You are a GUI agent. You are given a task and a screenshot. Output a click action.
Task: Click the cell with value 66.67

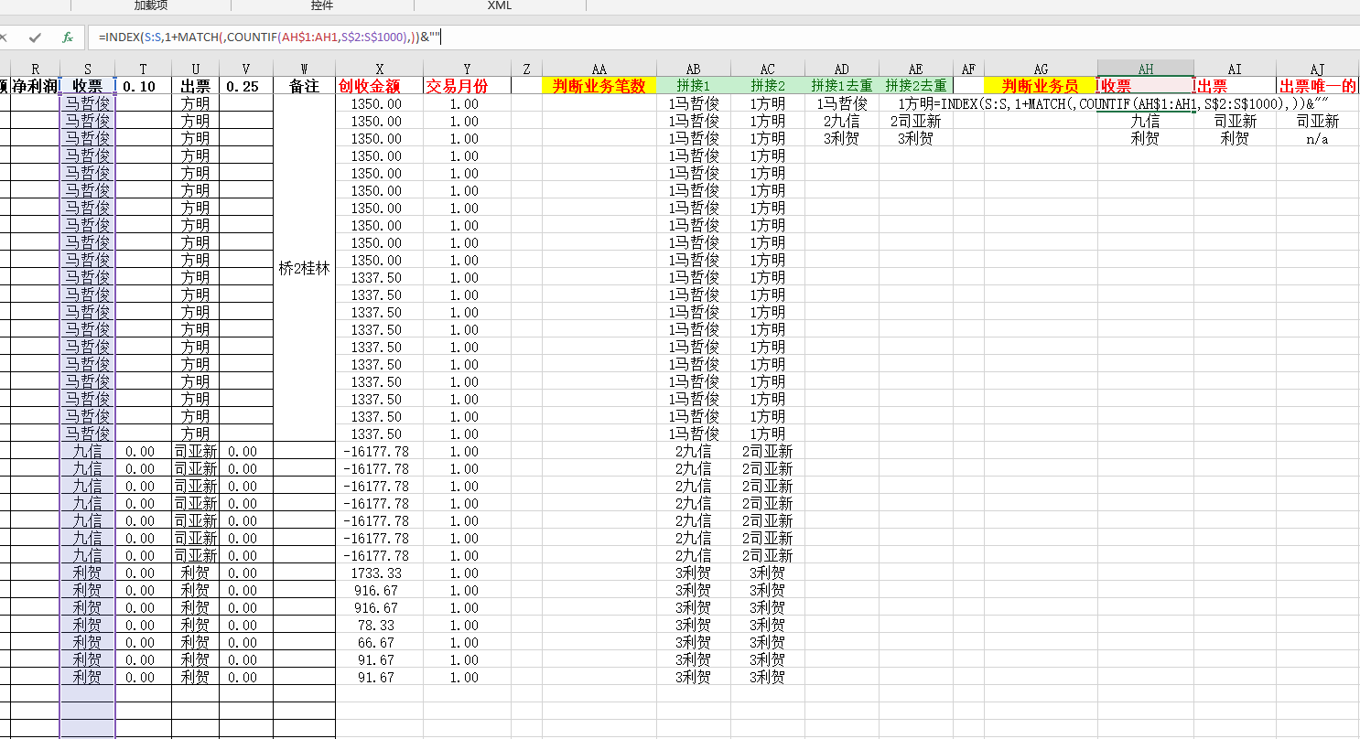[x=380, y=643]
